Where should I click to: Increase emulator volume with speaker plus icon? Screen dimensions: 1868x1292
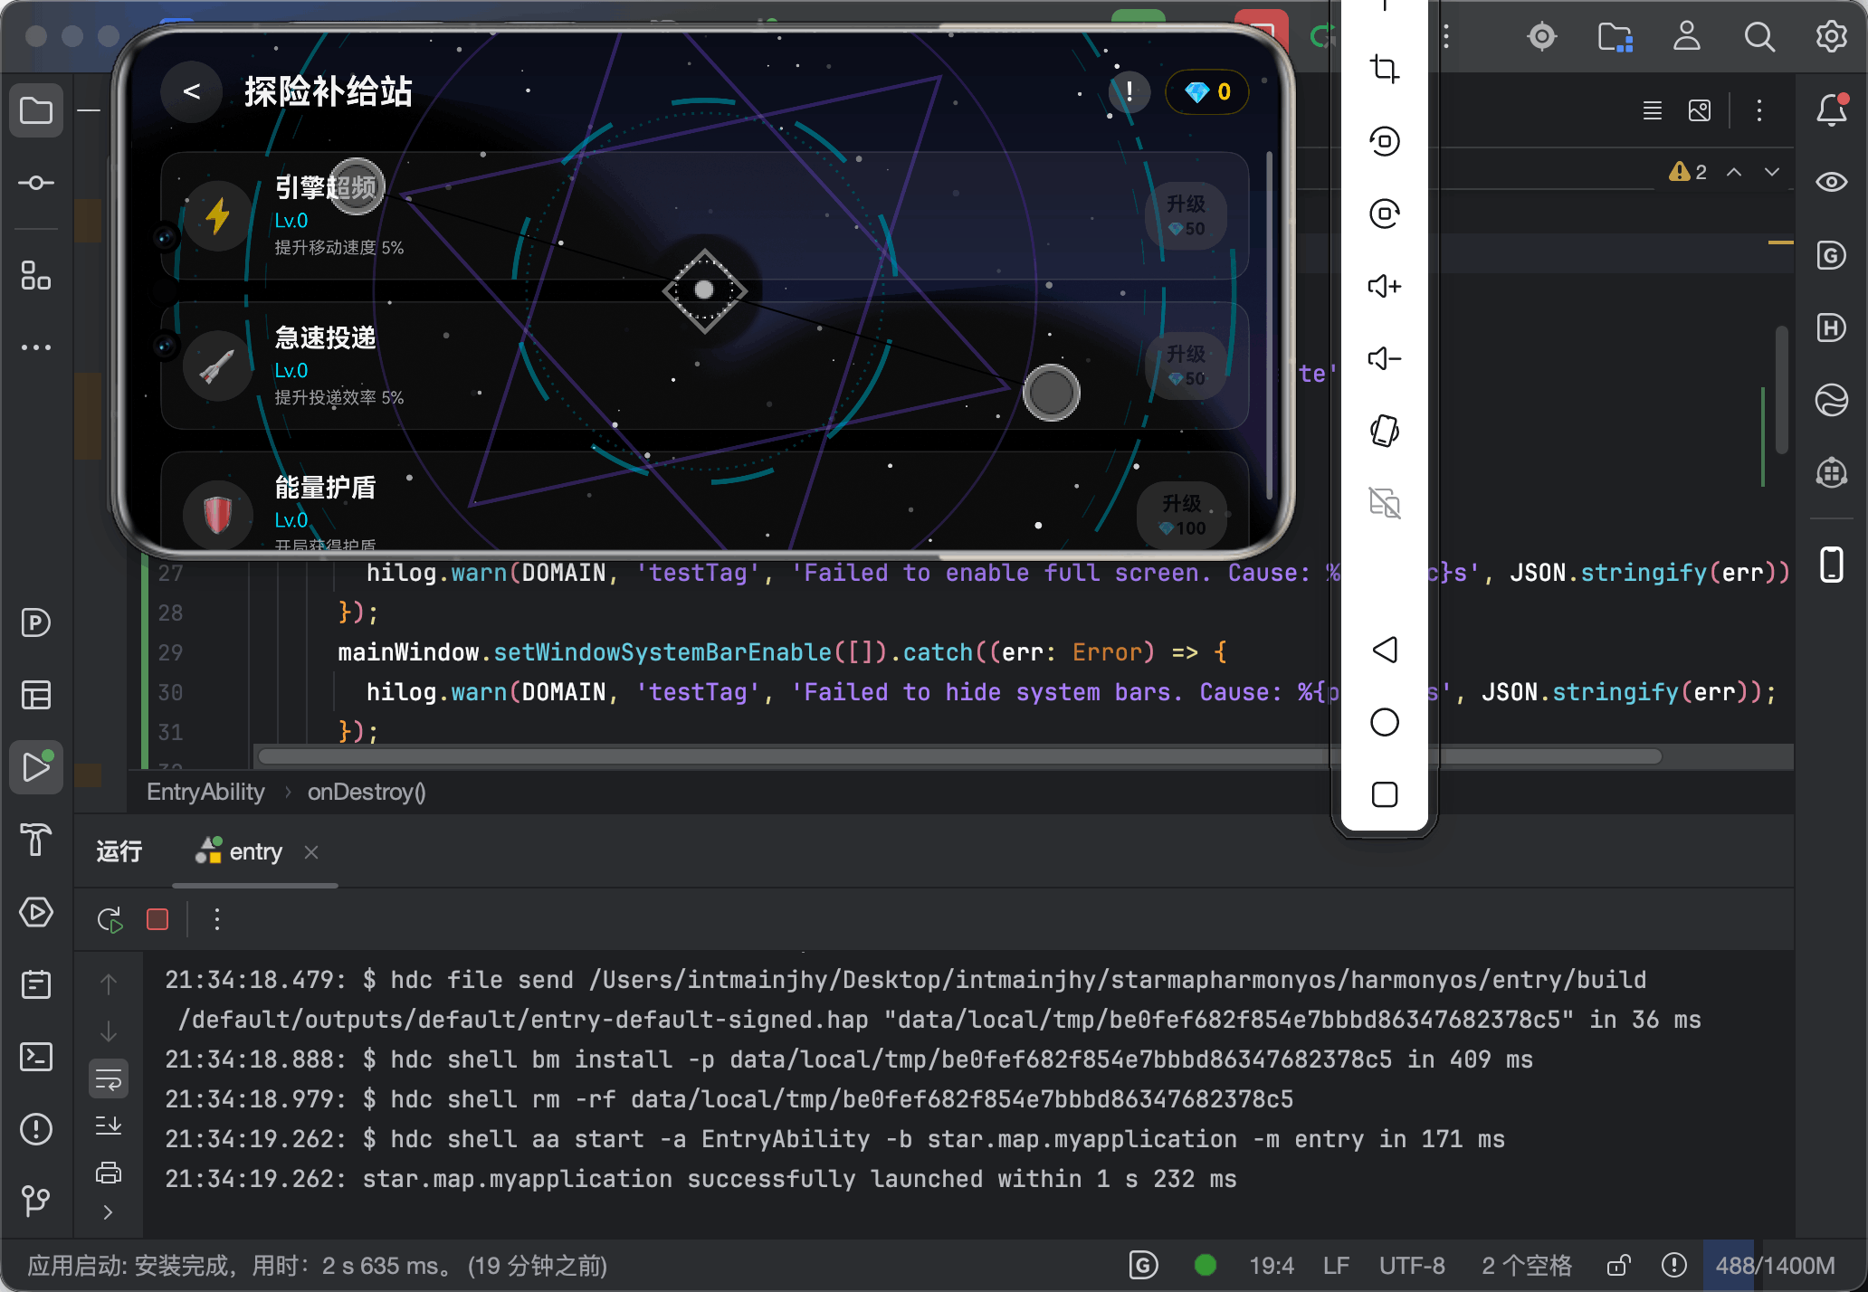(1385, 286)
